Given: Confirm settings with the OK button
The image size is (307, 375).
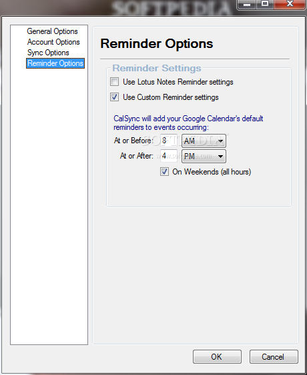Looking at the screenshot, I should [x=217, y=357].
